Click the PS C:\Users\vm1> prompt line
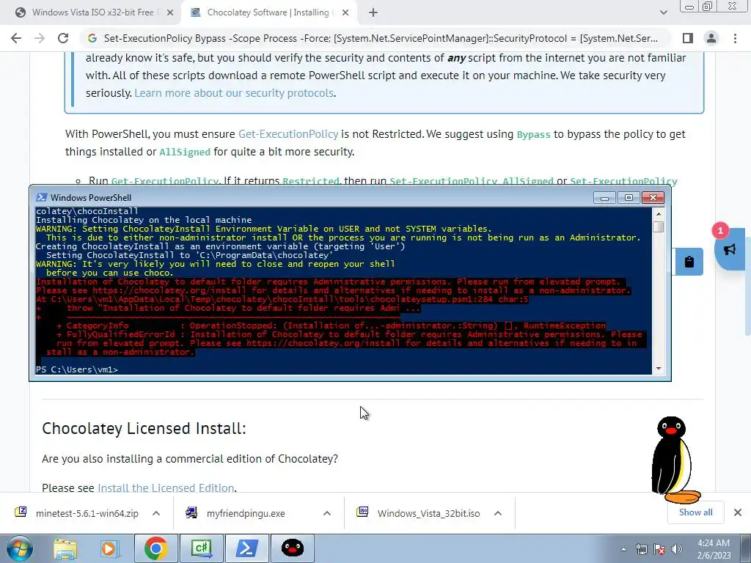 tap(76, 369)
